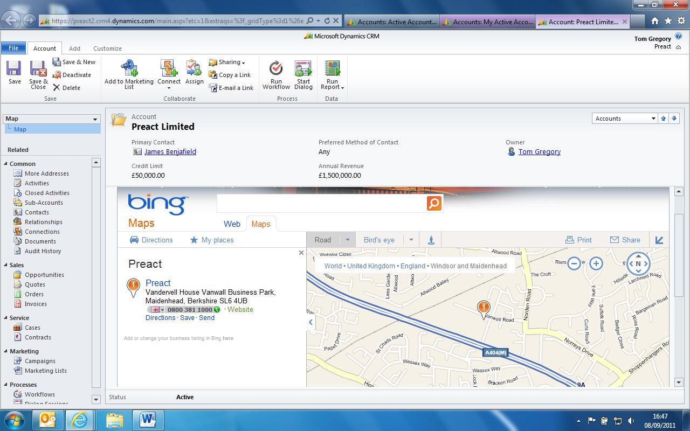The width and height of the screenshot is (690, 431).
Task: Open James Benjafield contact link
Action: tap(170, 152)
